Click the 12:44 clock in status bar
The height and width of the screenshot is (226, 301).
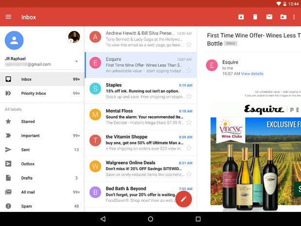293,4
